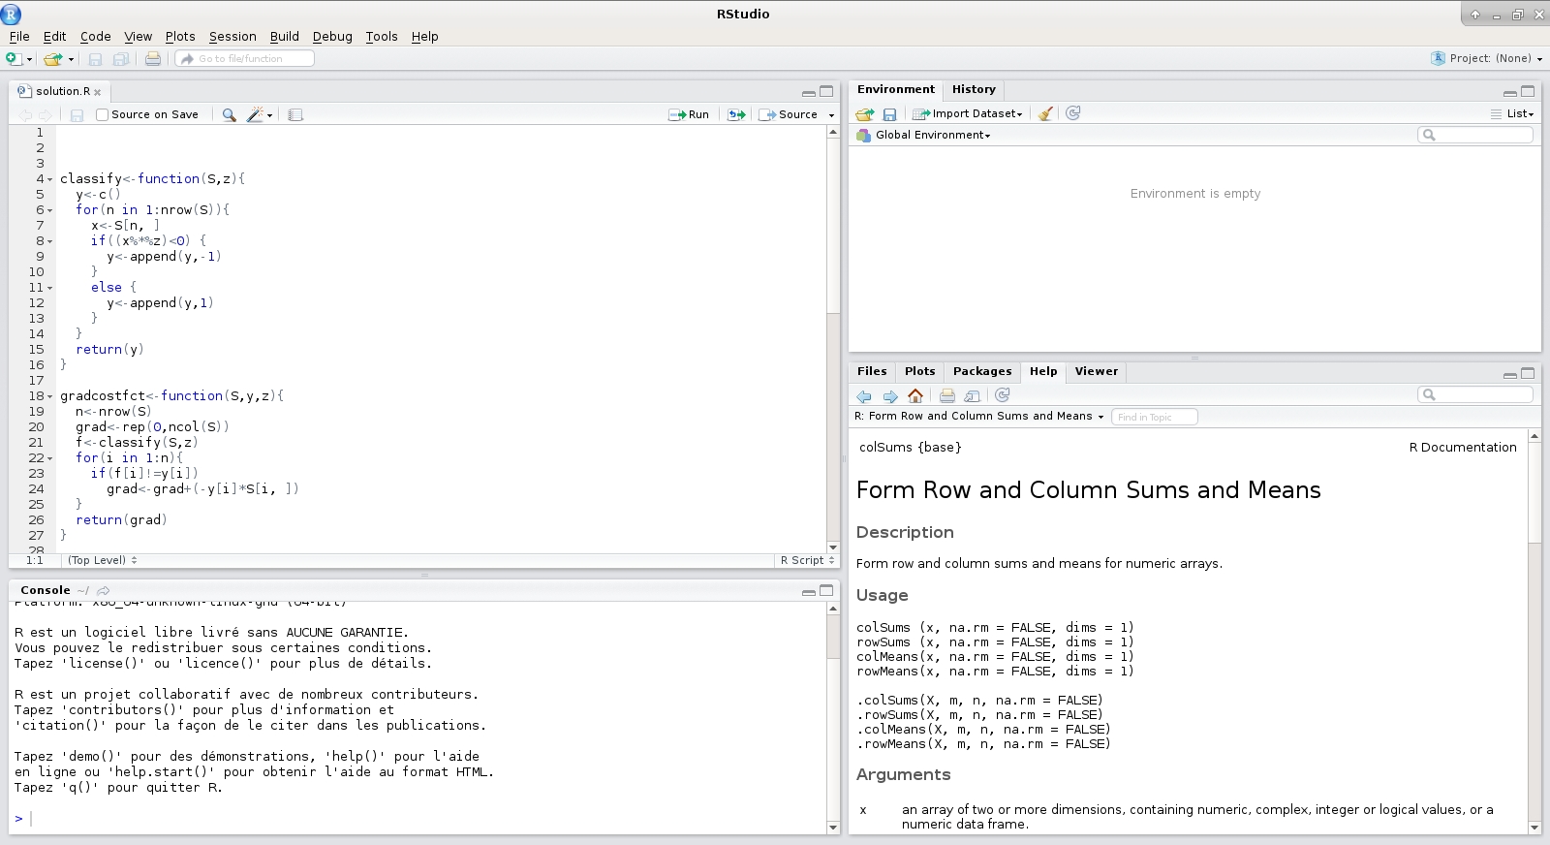Enable the Source on Save checkbox
Image resolution: width=1550 pixels, height=845 pixels.
coord(102,114)
